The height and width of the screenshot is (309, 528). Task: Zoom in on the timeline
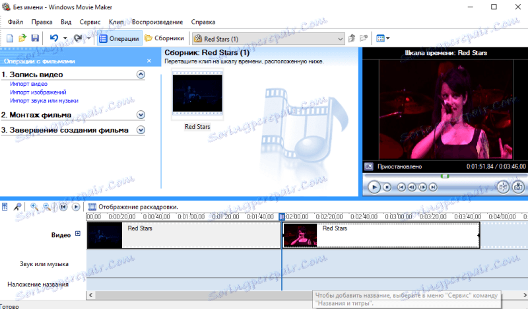pyautogui.click(x=34, y=207)
